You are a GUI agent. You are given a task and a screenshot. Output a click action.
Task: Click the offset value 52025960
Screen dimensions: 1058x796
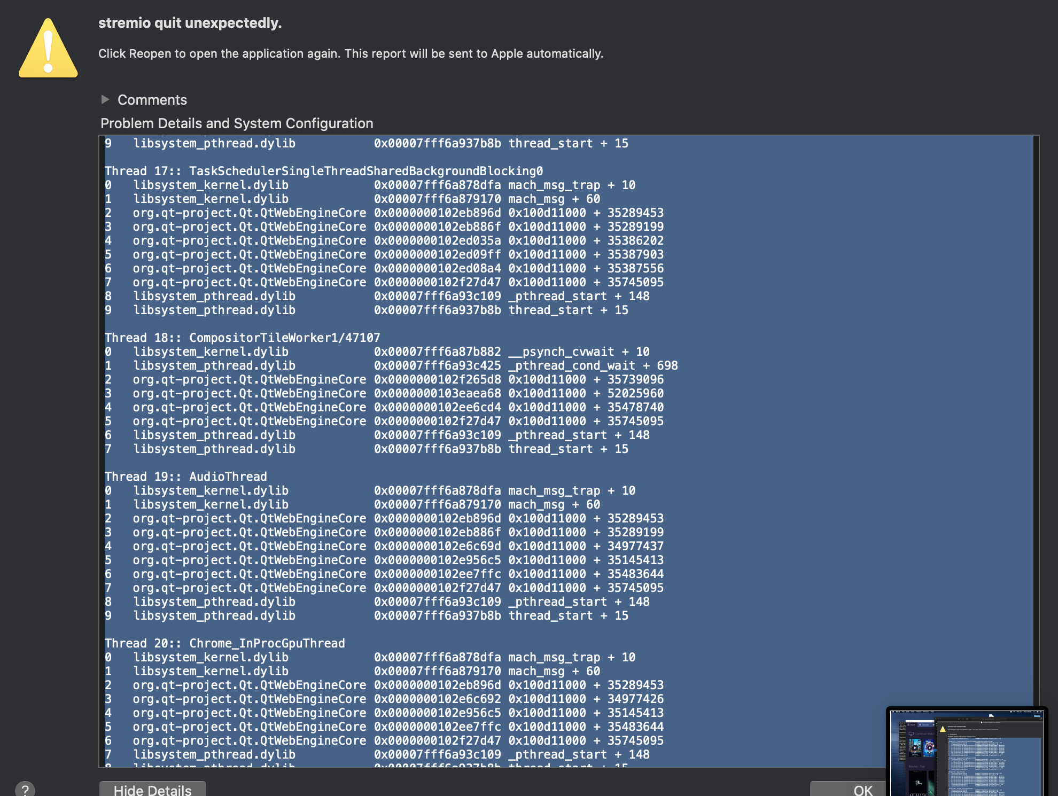[x=635, y=393]
